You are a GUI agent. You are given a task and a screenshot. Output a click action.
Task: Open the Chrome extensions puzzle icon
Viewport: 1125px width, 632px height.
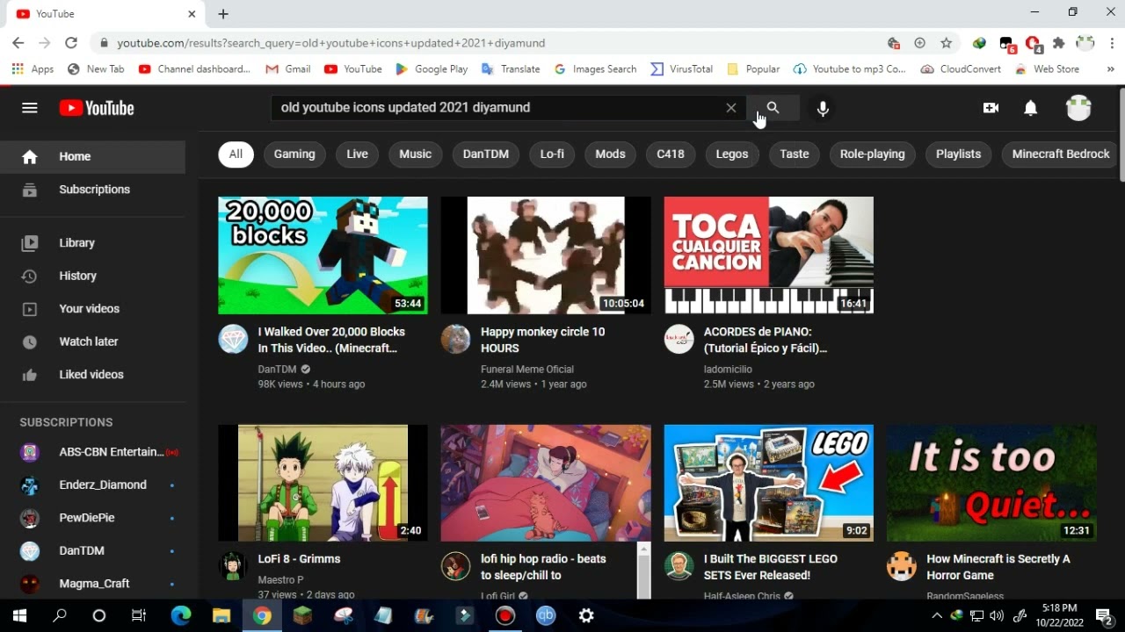coord(1059,43)
